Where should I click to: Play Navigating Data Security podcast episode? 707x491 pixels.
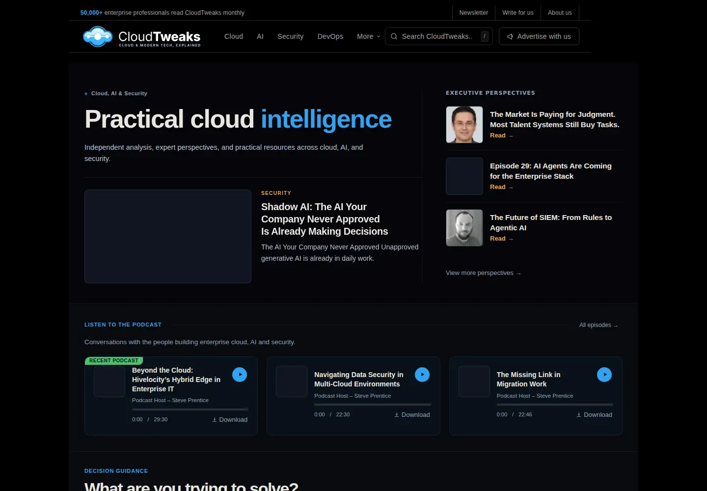point(422,375)
